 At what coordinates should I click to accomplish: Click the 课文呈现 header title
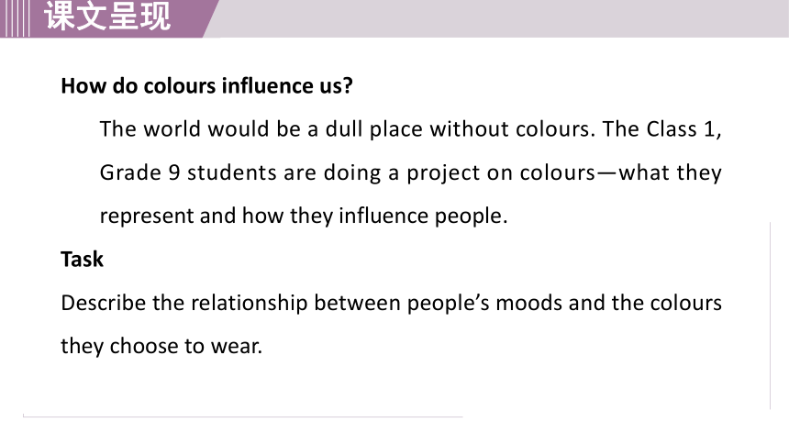click(107, 16)
